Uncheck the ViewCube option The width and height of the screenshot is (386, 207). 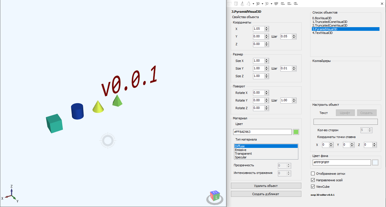(x=313, y=186)
